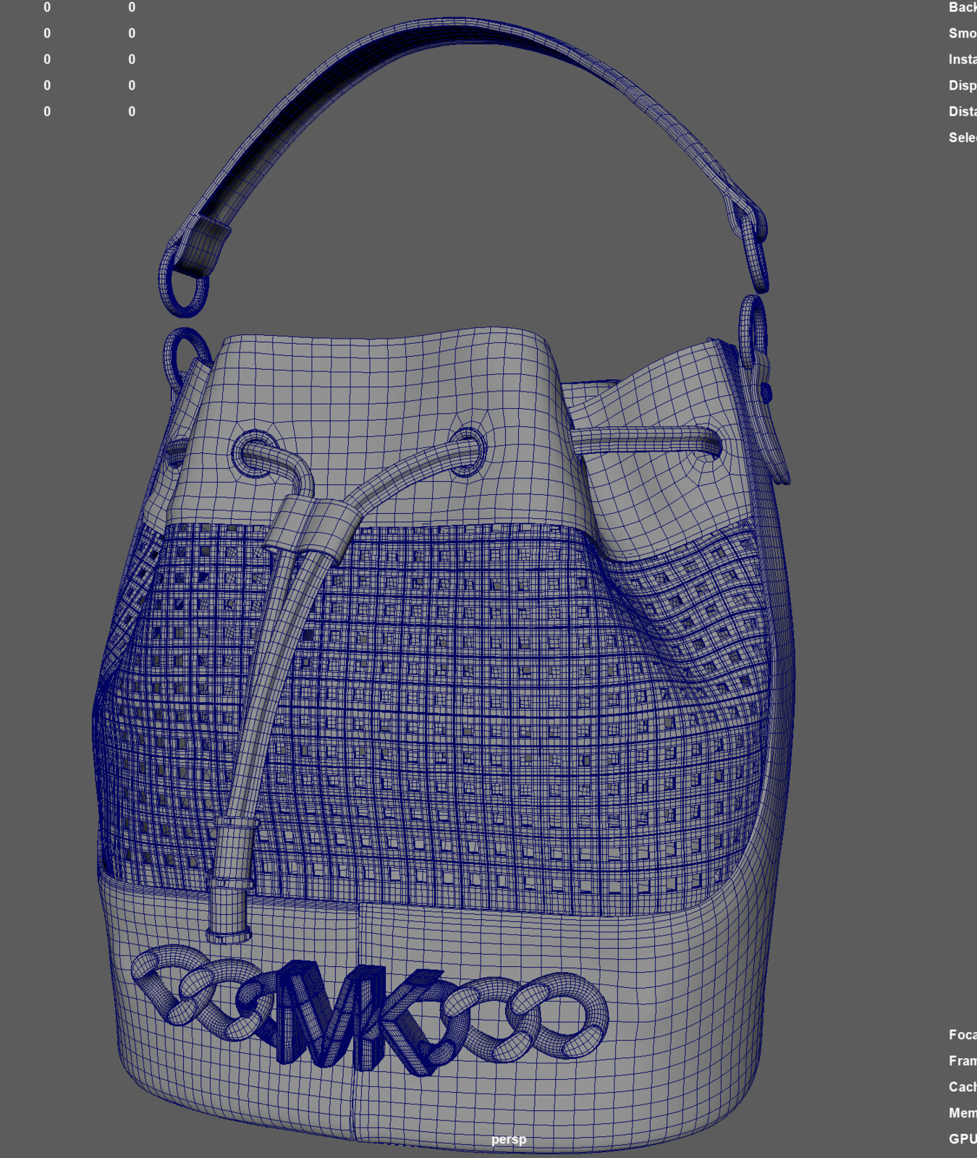Click the "Back" heads-up display label
Screen dimensions: 977x1158
pos(963,7)
